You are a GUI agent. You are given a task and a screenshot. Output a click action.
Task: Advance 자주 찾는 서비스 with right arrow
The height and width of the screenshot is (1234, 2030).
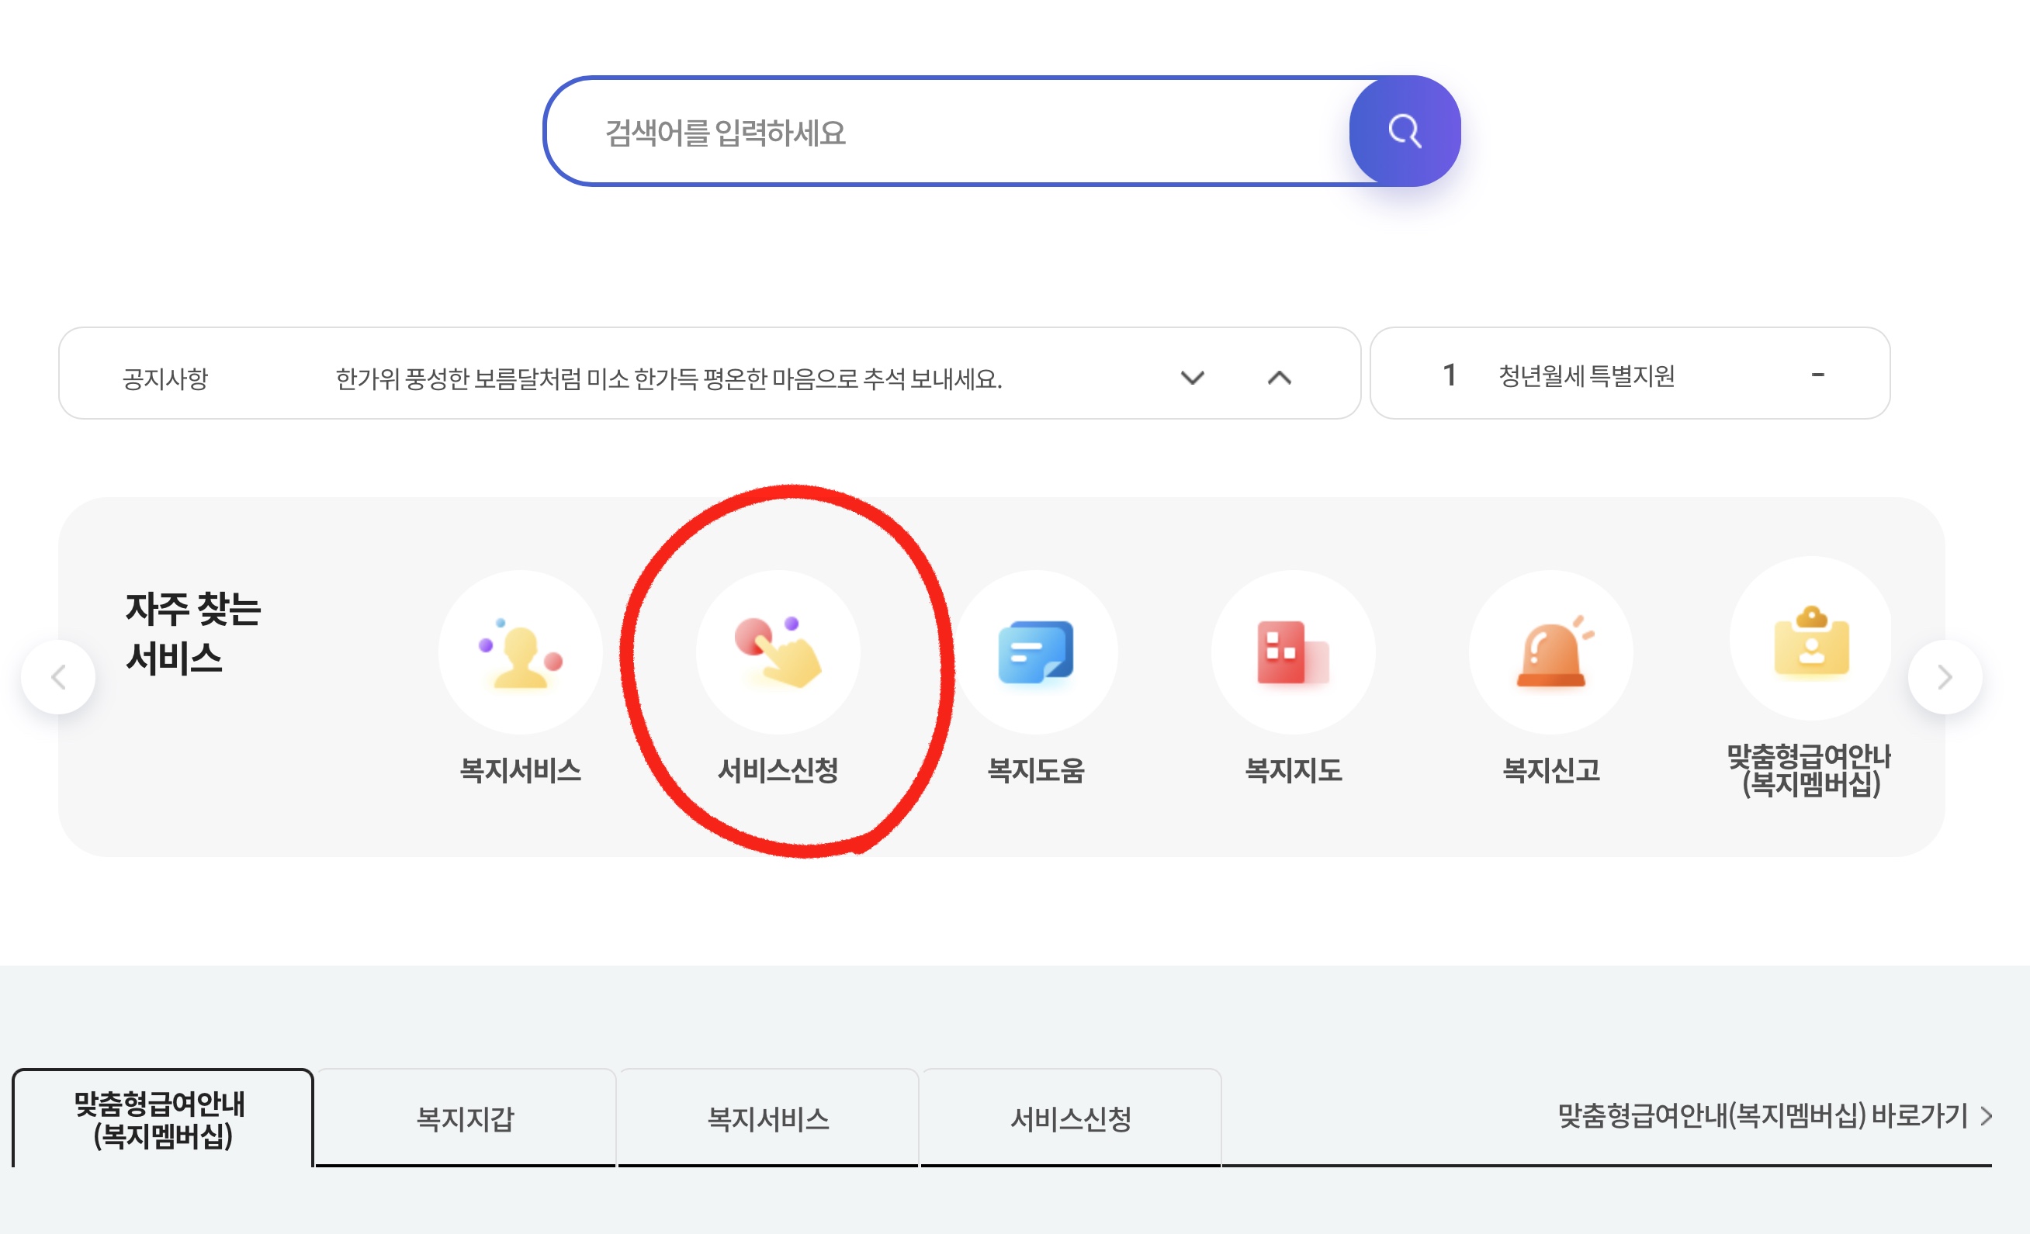[1945, 676]
